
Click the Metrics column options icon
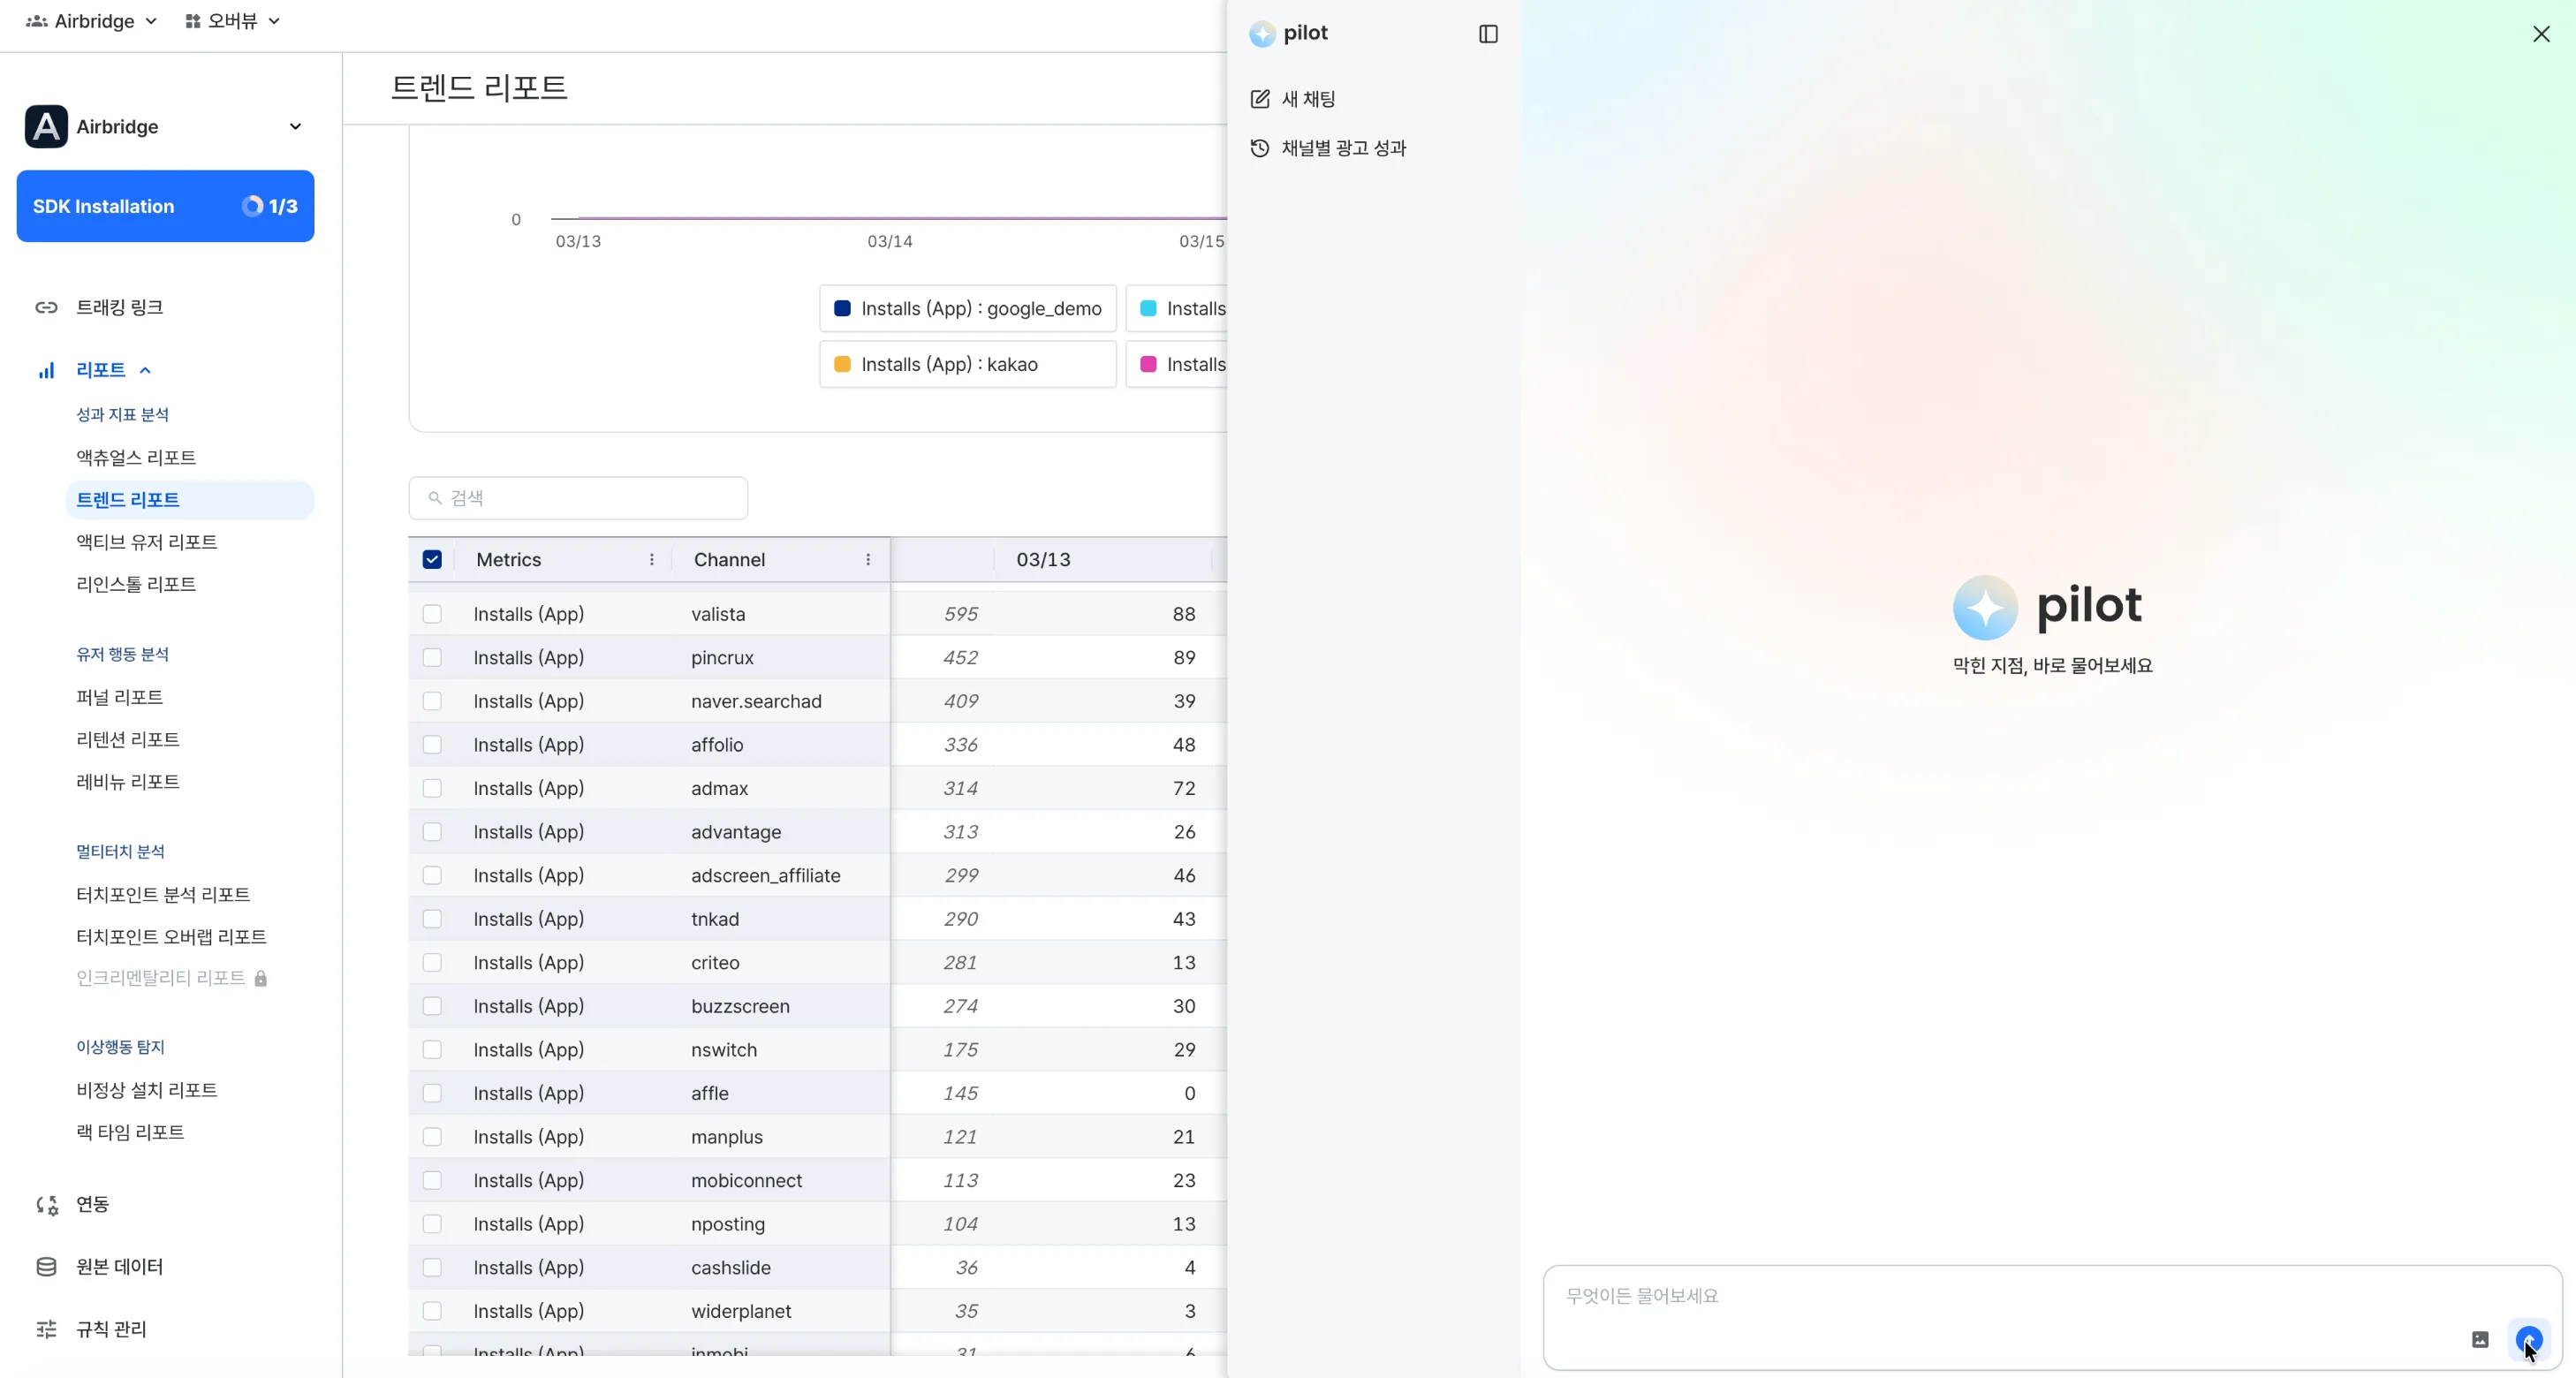click(652, 560)
